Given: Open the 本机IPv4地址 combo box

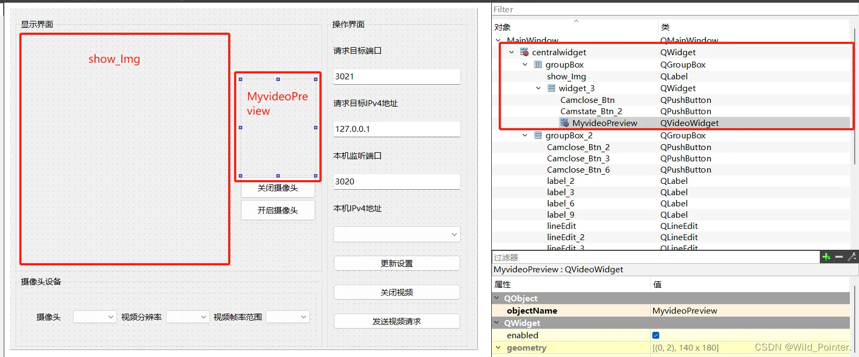Looking at the screenshot, I should pyautogui.click(x=397, y=234).
